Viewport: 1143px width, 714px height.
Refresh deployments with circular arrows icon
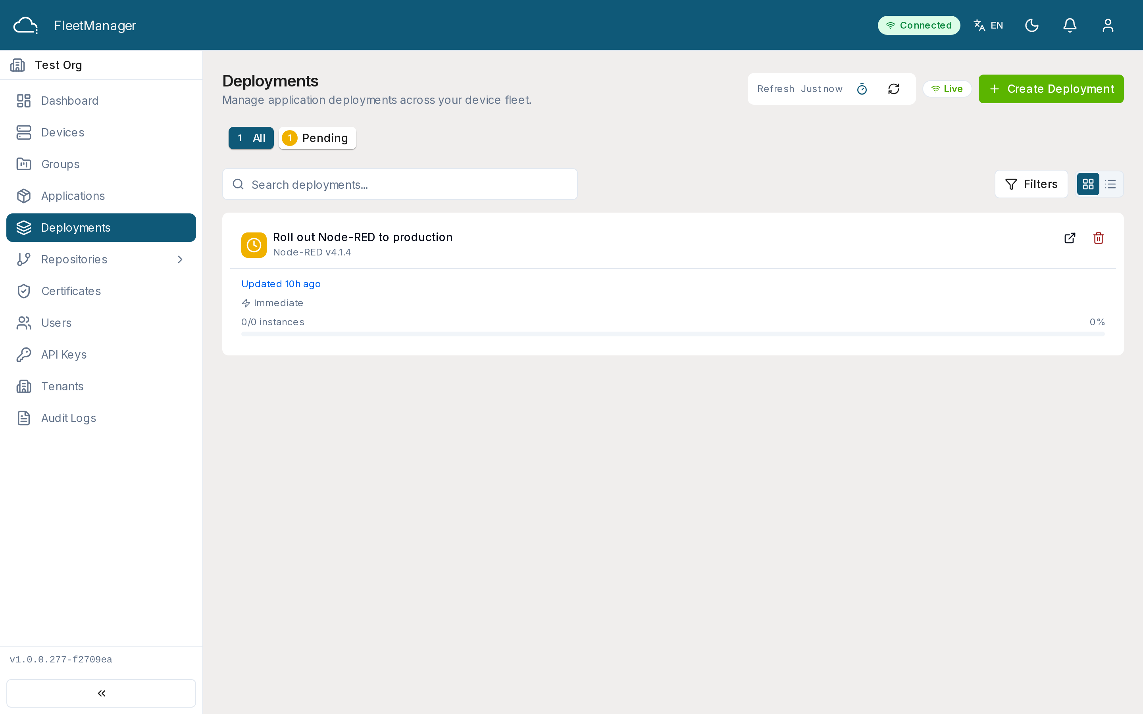894,89
